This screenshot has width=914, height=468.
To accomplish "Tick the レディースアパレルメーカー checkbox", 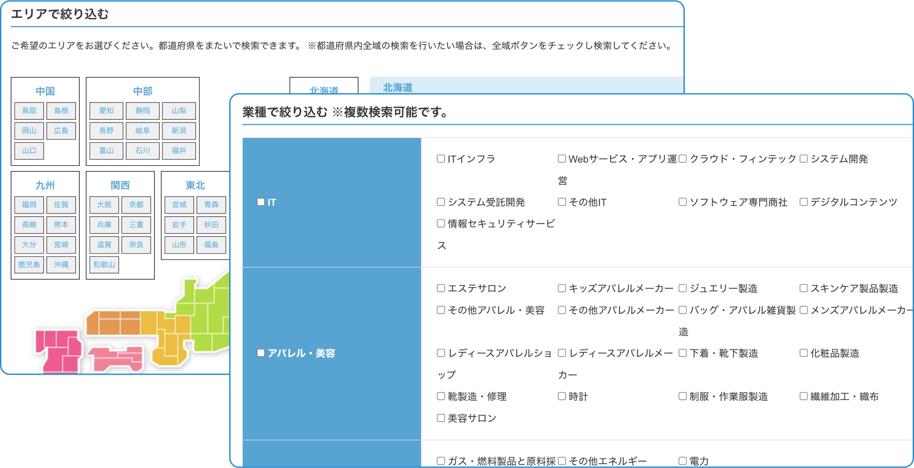I will click(562, 353).
